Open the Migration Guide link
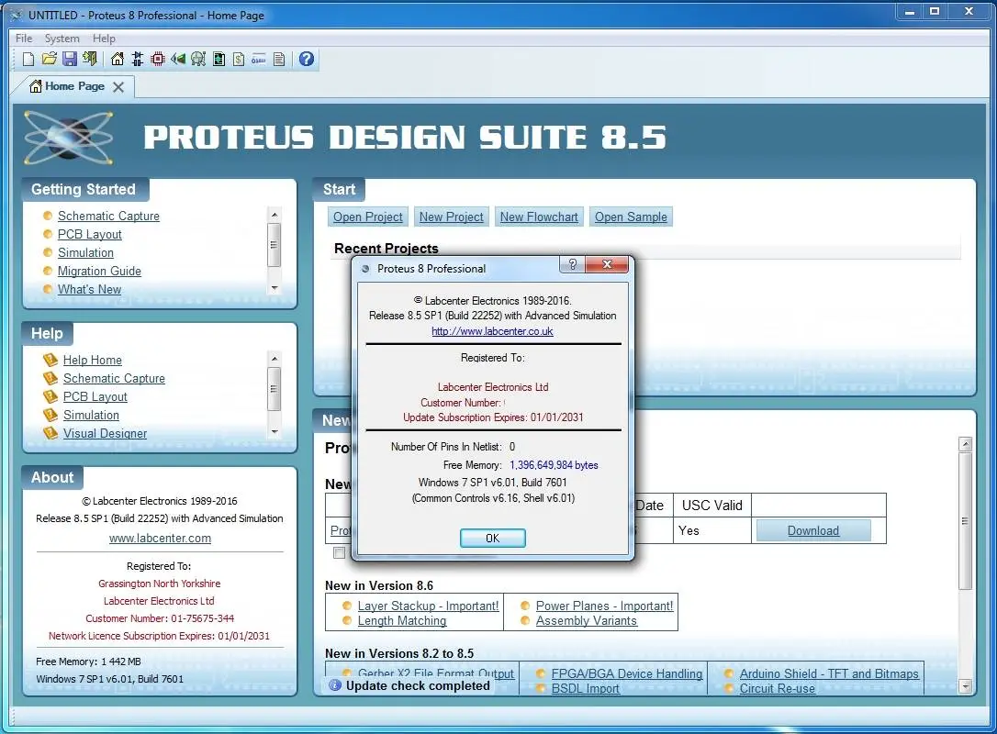 coord(99,272)
